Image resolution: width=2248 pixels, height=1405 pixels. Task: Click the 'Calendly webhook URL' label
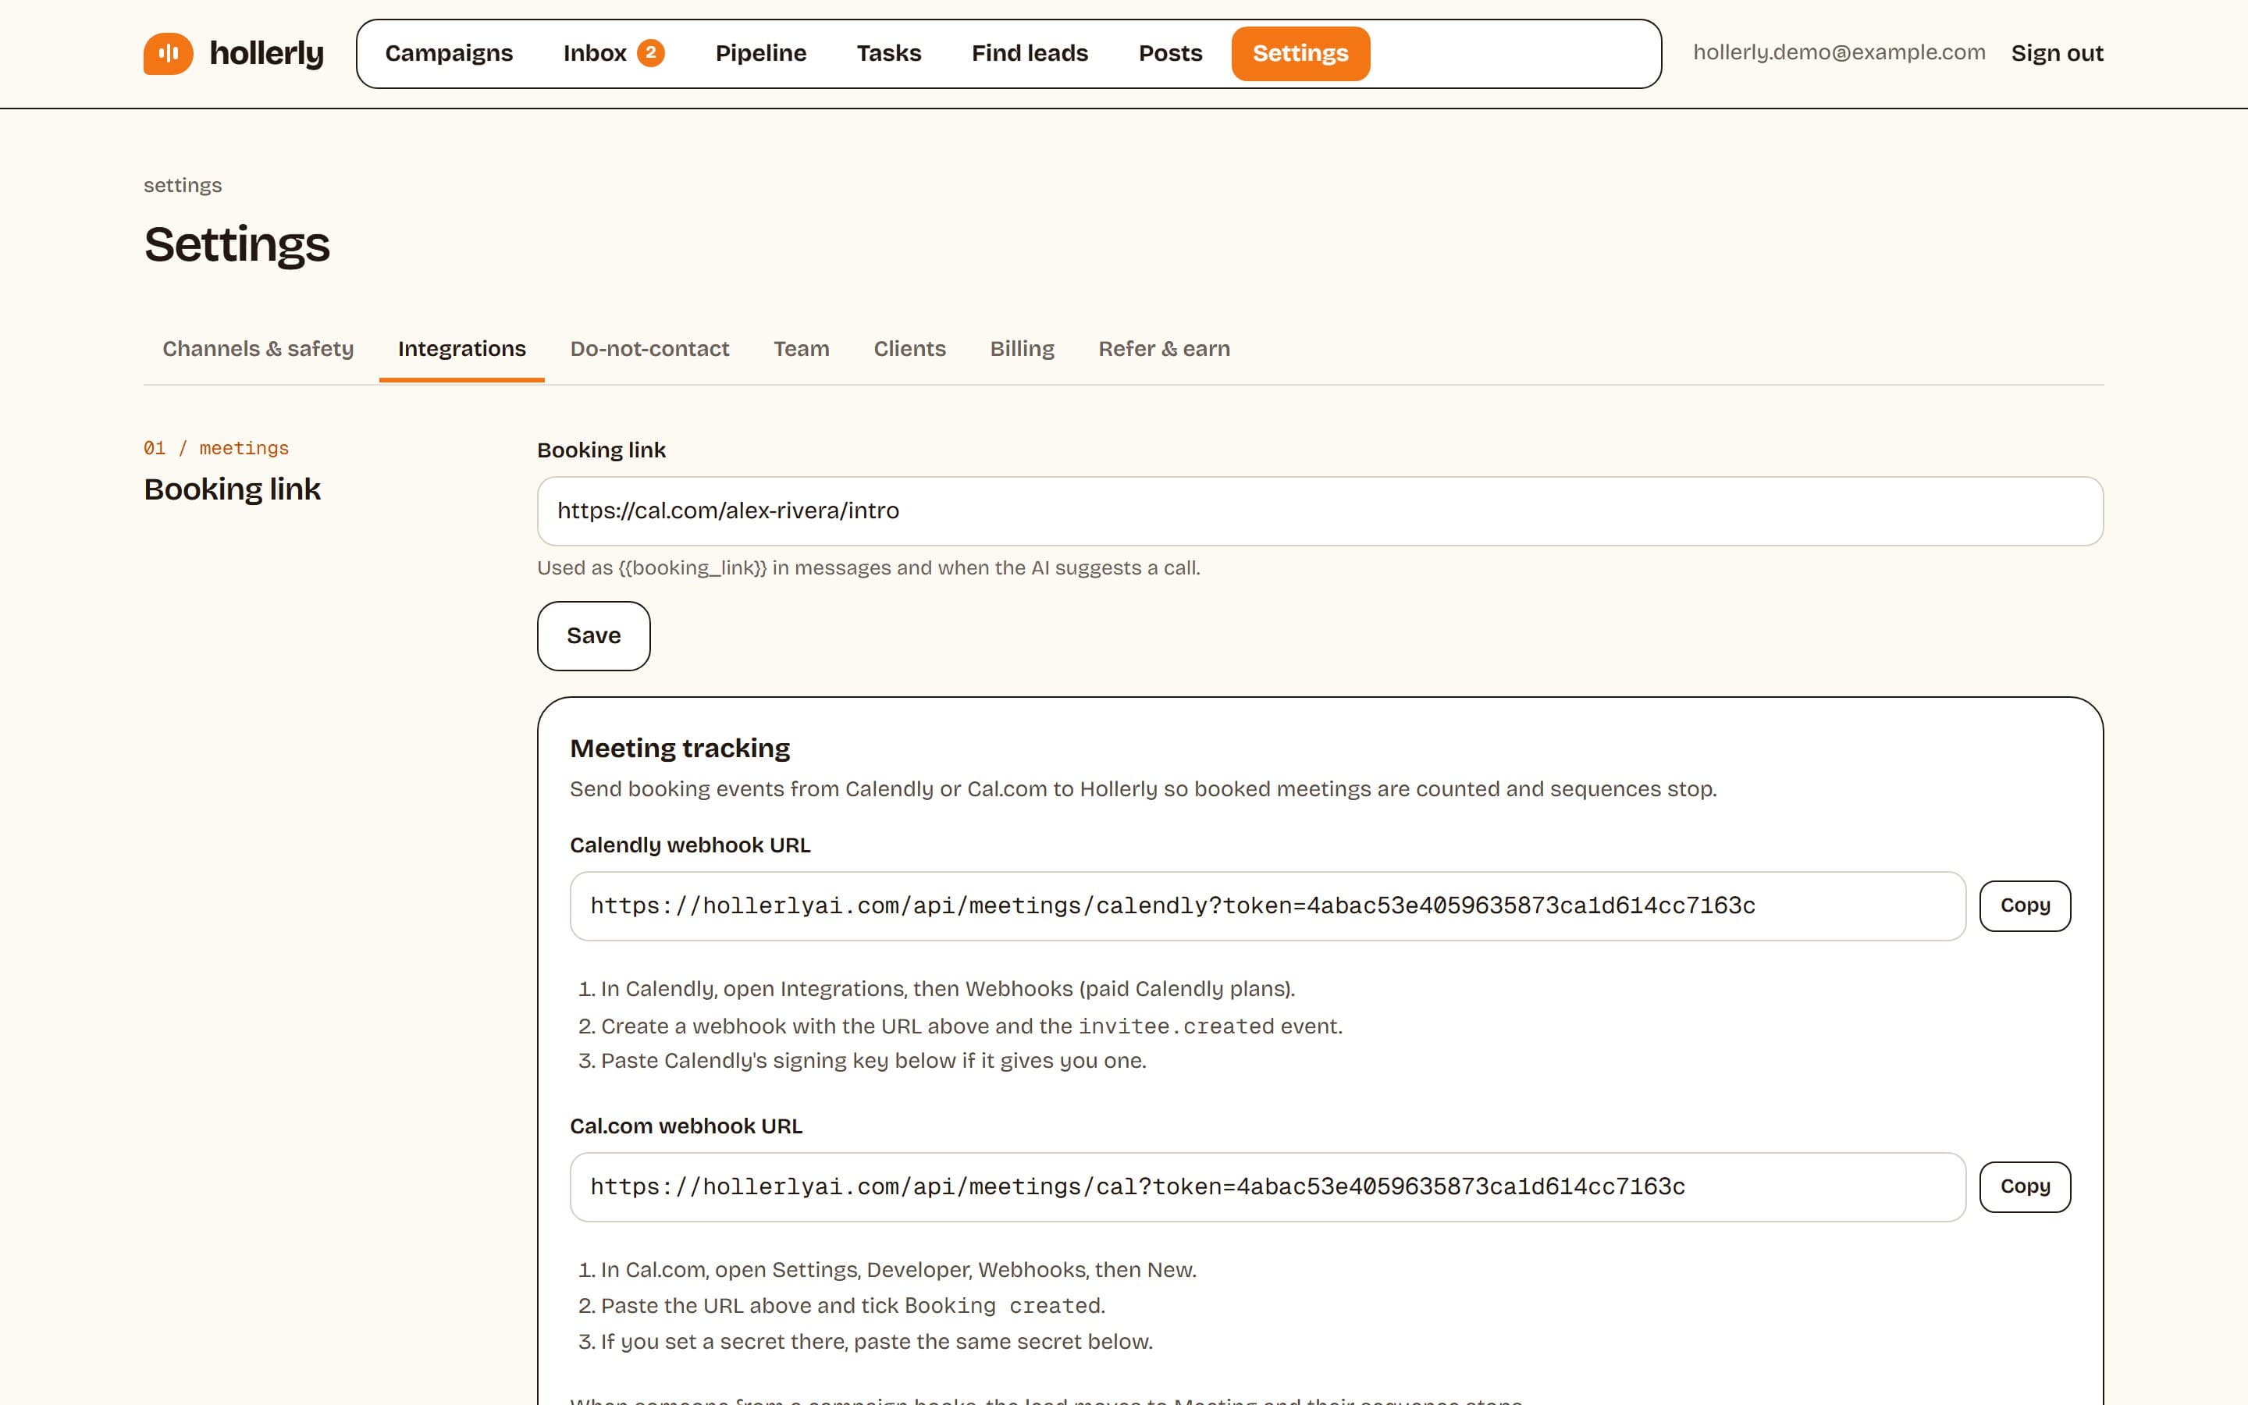pos(690,845)
